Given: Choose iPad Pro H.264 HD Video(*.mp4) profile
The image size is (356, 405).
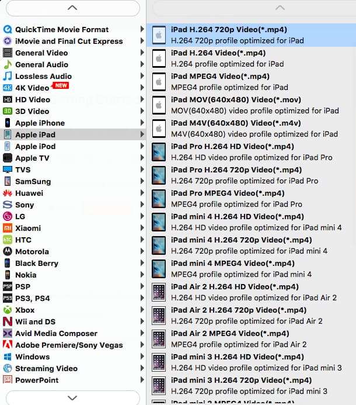Looking at the screenshot, I should (252, 152).
